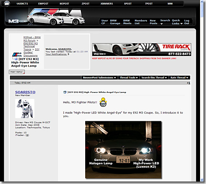Click the browser scrollbar down arrow
206x184 pixels.
coord(202,180)
